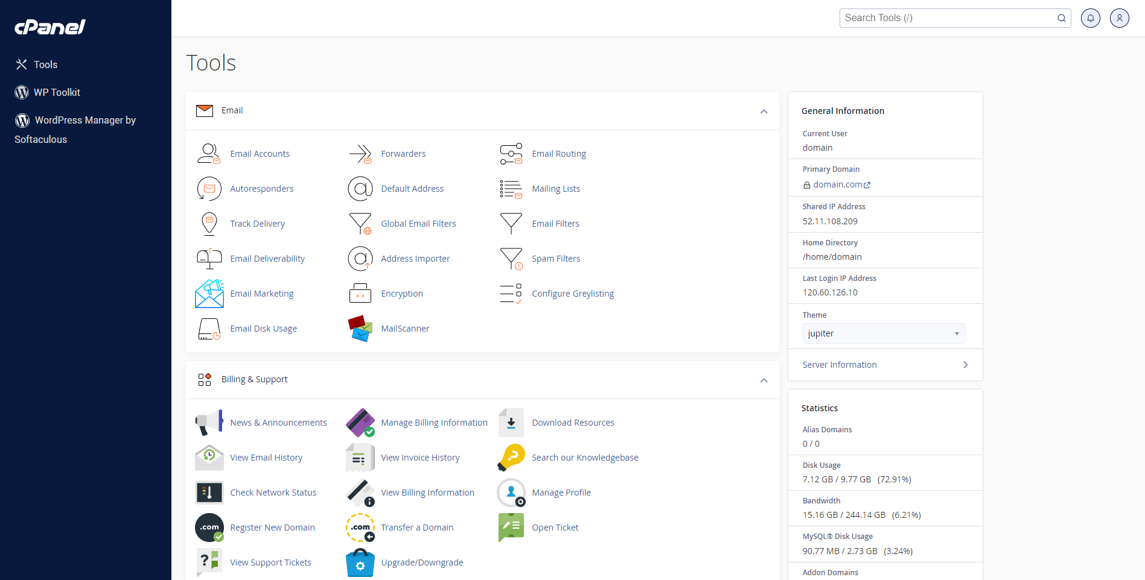Click the Register New Domain icon
This screenshot has width=1145, height=580.
pos(209,528)
